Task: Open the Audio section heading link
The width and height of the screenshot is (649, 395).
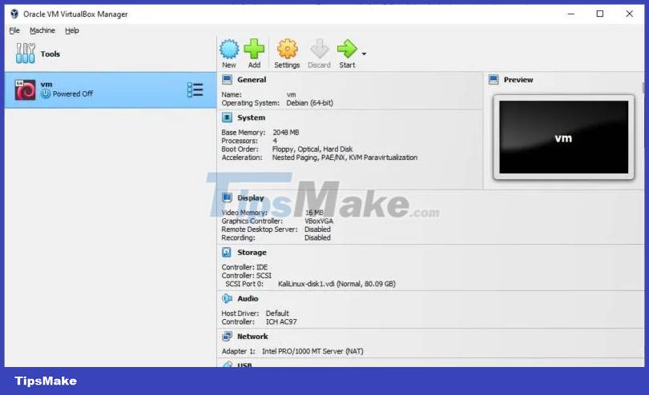Action: [248, 298]
